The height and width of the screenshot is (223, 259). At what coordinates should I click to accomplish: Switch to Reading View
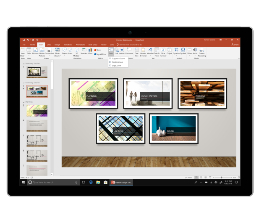(x=206, y=177)
